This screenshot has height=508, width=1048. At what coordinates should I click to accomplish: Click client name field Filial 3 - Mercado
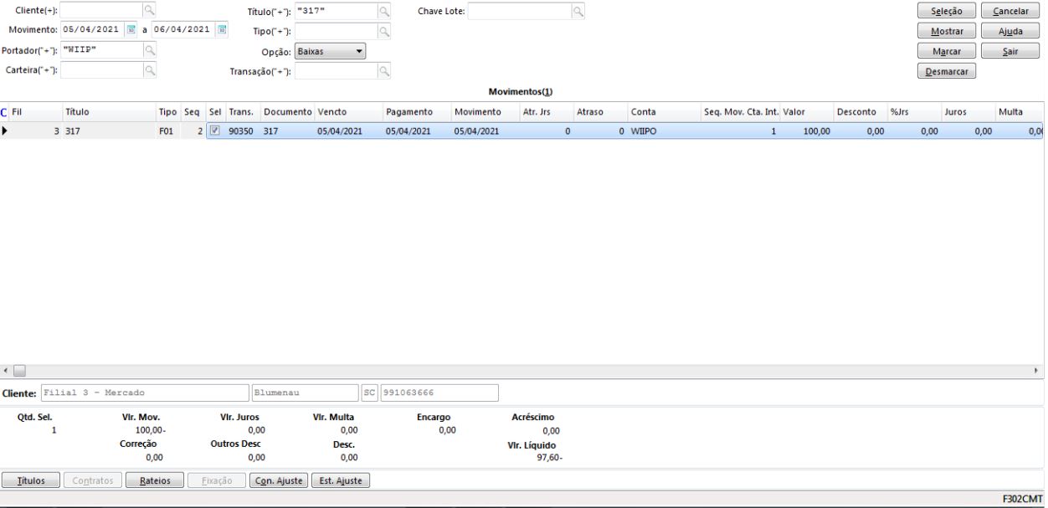coord(144,393)
